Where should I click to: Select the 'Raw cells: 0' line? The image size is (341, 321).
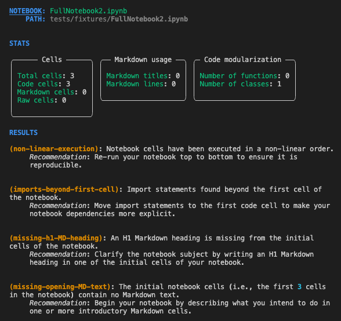pos(42,100)
